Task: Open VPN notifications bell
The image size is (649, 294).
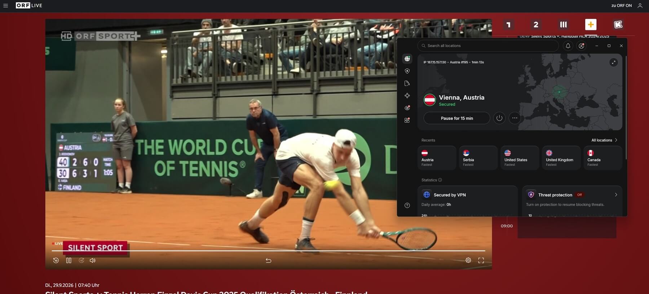Action: click(x=568, y=46)
